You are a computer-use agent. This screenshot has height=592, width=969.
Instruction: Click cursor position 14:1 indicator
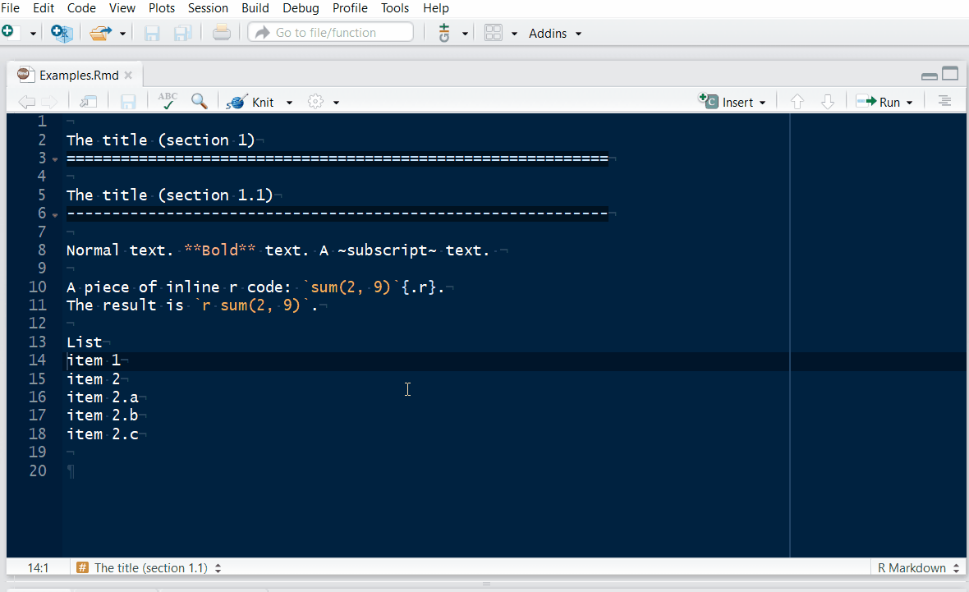click(x=39, y=568)
